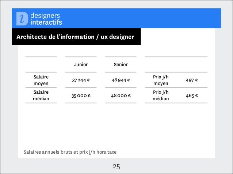Viewport: 233px width, 174px height.
Task: Click the 35 000 € junior median salary
Action: coord(81,96)
